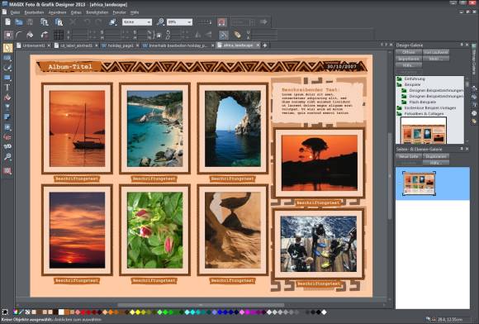Select the Transparency tool
Viewport: 479px width, 324px height.
[7, 107]
